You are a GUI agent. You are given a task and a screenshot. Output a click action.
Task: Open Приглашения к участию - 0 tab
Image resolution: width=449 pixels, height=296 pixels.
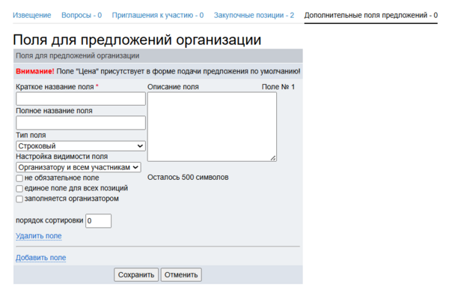(x=158, y=15)
